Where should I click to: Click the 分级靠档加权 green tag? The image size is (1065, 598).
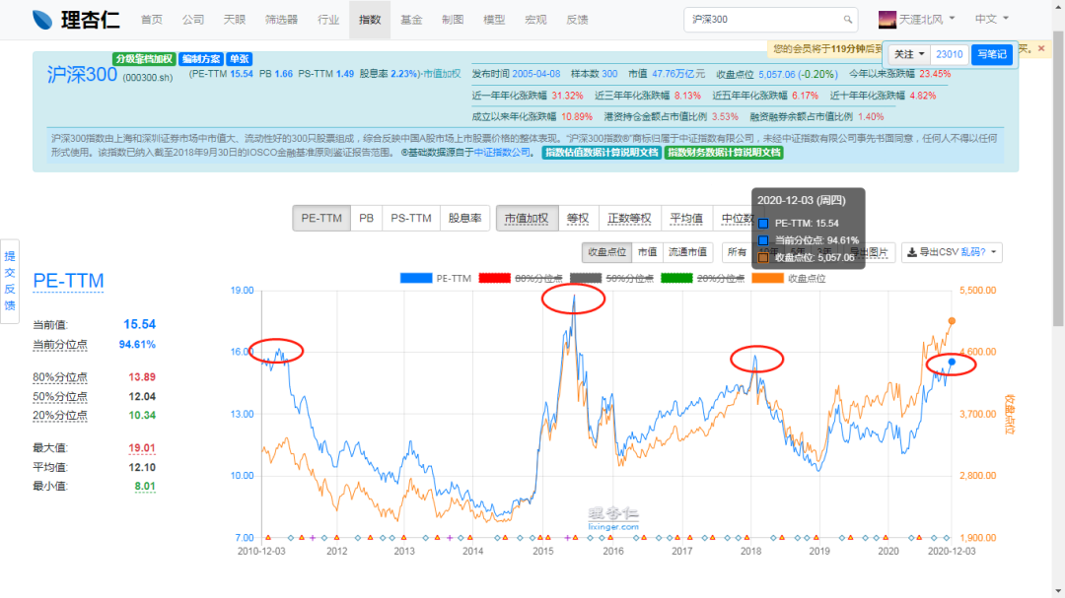tap(144, 59)
